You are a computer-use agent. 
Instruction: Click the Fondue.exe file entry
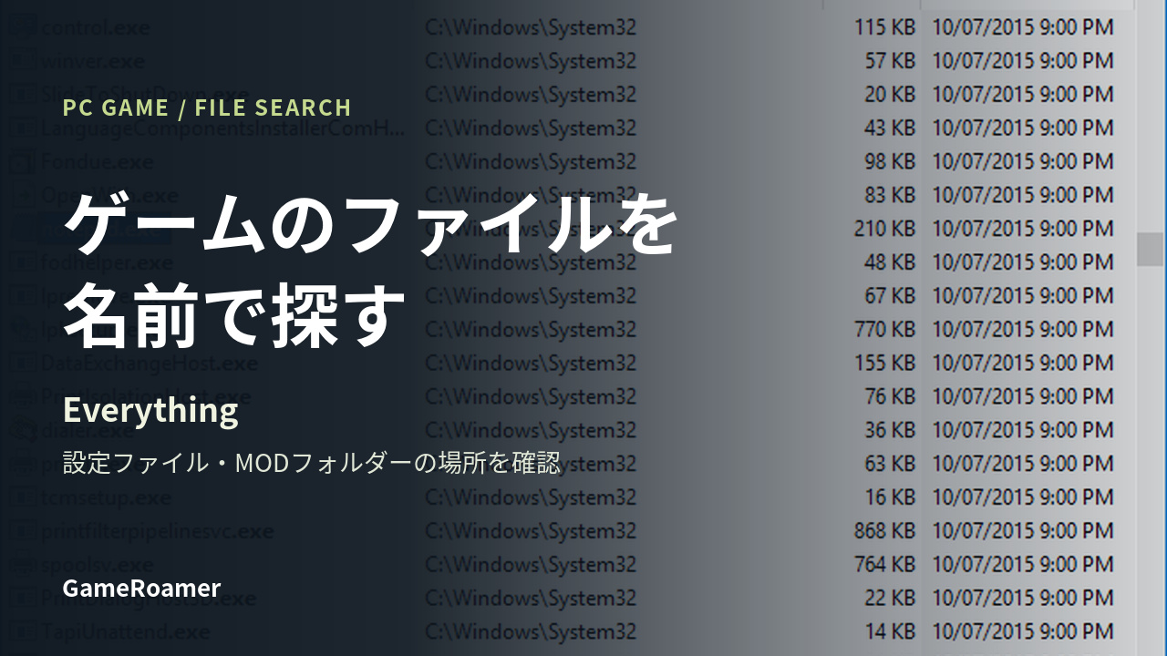[x=98, y=162]
